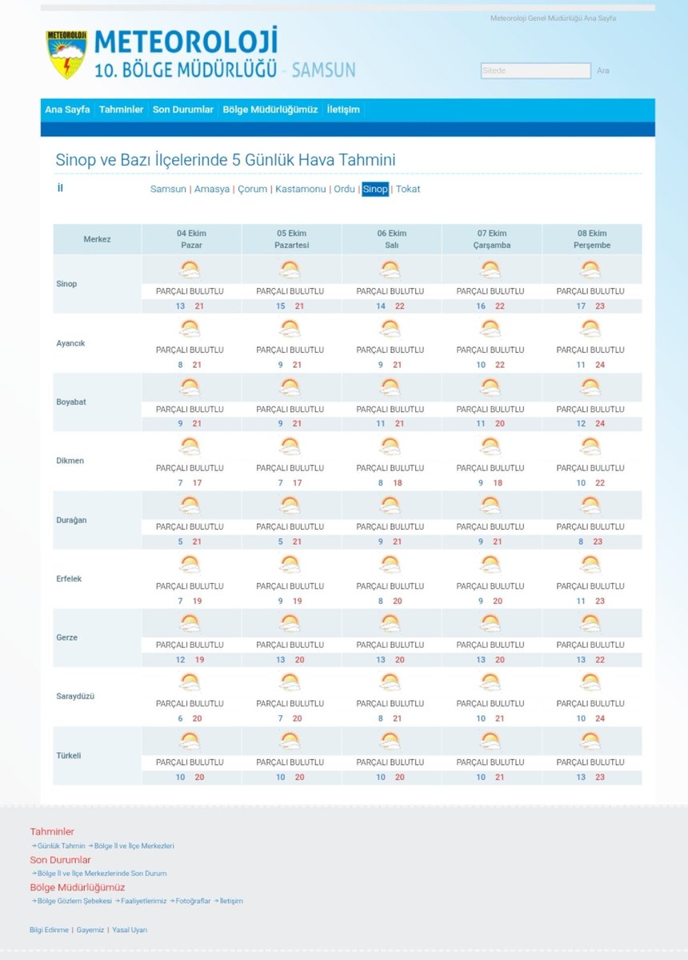Switch to the Samsun province forecast
This screenshot has width=688, height=960.
point(168,190)
